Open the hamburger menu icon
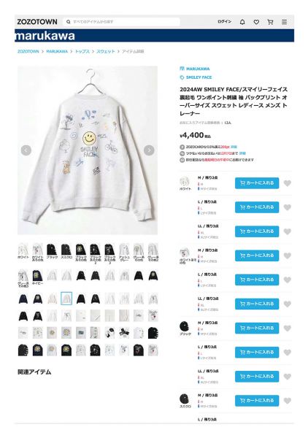Viewport: 308px width, 438px height. click(x=284, y=22)
